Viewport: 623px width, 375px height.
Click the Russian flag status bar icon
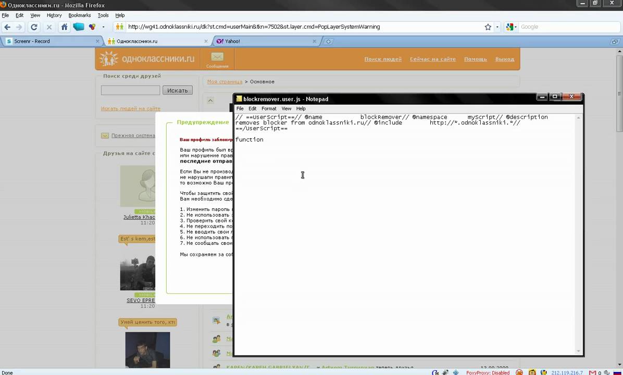pyautogui.click(x=617, y=372)
